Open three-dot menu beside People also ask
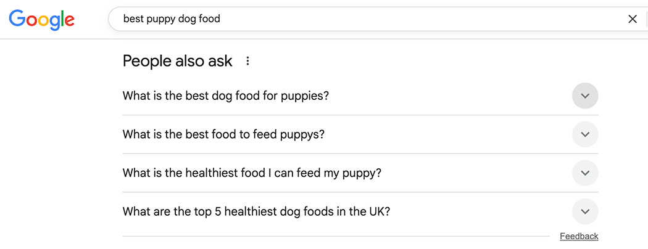 pyautogui.click(x=247, y=61)
